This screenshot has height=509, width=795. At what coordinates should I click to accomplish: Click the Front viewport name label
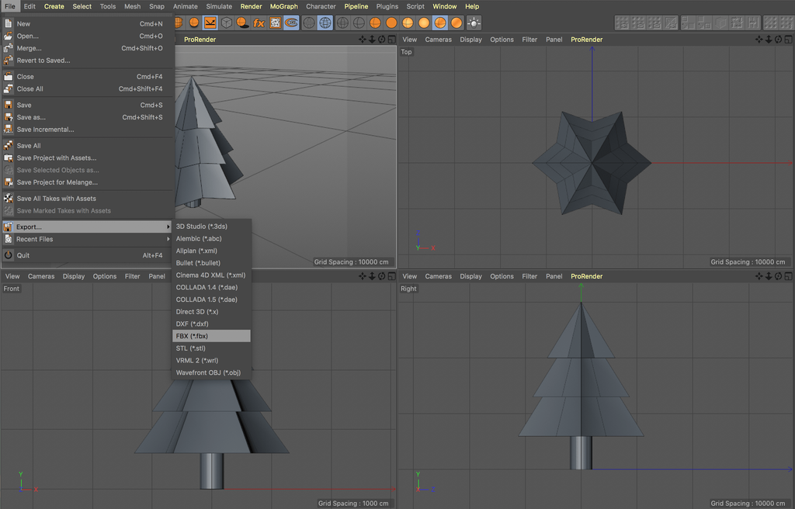click(x=11, y=289)
